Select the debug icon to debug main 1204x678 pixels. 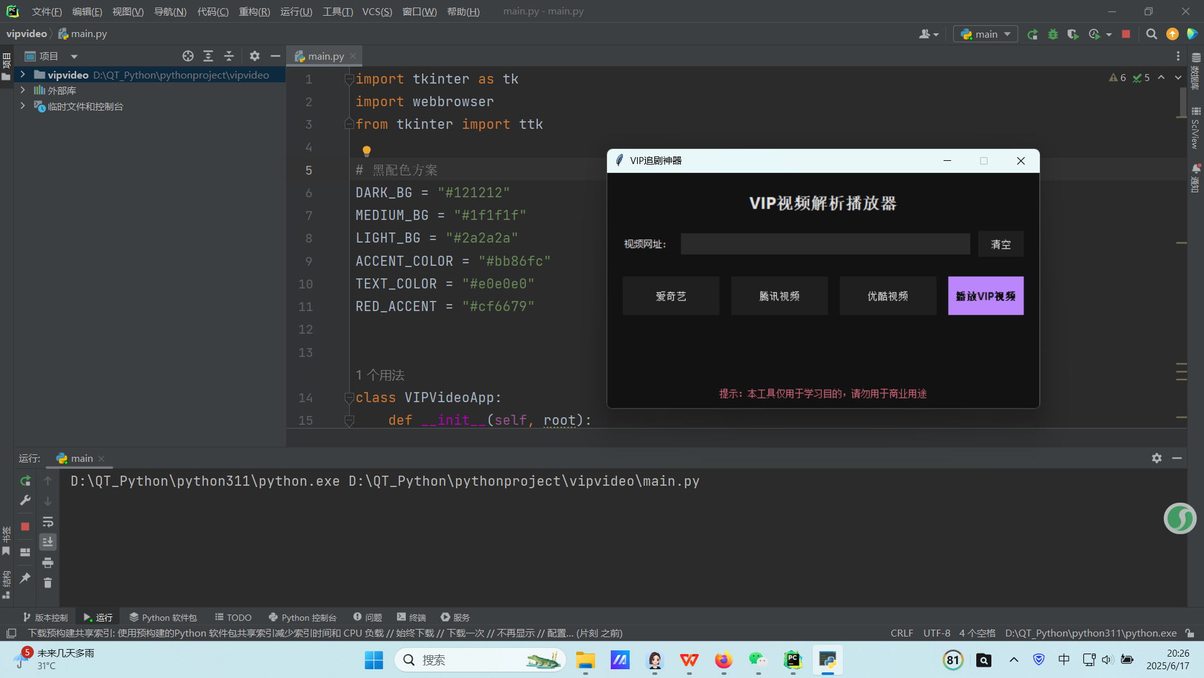click(x=1053, y=34)
